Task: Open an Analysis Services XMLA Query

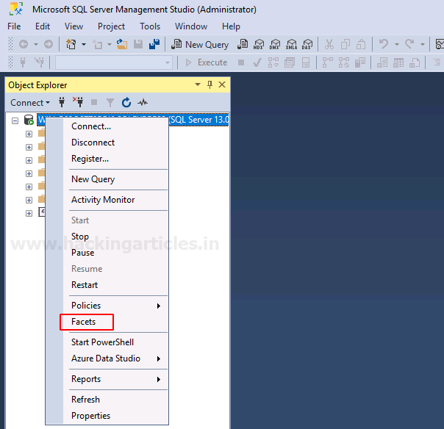Action: coord(291,44)
